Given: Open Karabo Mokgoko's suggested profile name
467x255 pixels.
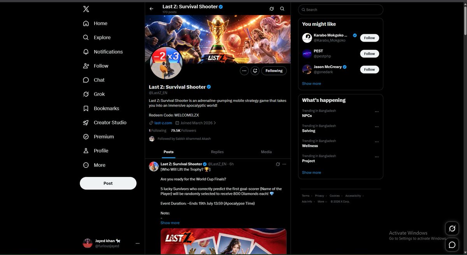Looking at the screenshot, I should coord(330,35).
